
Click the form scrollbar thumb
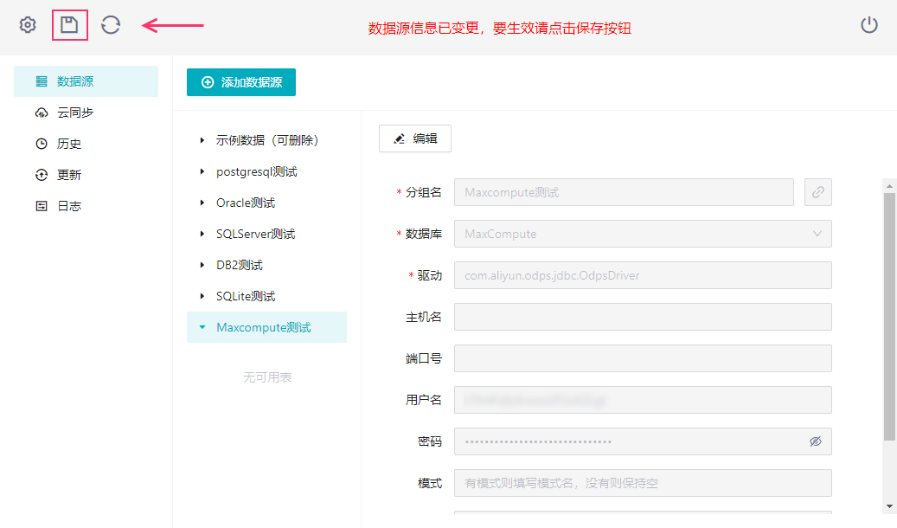(889, 317)
